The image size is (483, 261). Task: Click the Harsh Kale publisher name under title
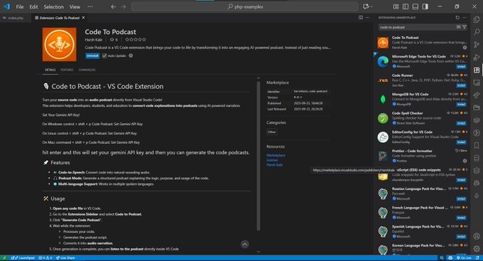[x=94, y=40]
